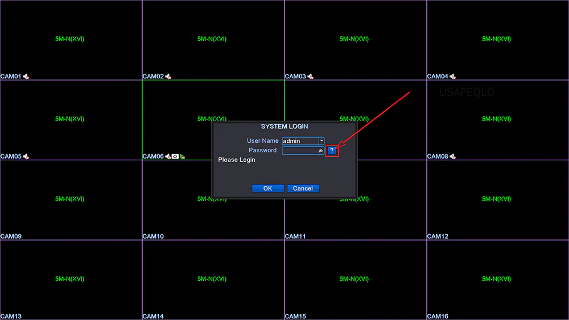Click inside the Password input field
Screen dimensions: 569x320
299,151
